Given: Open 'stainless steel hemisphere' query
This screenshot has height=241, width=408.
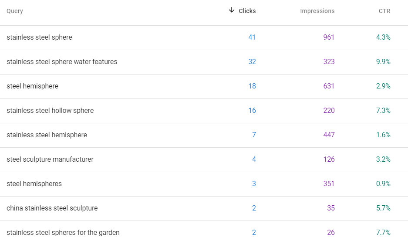Looking at the screenshot, I should 47,135.
